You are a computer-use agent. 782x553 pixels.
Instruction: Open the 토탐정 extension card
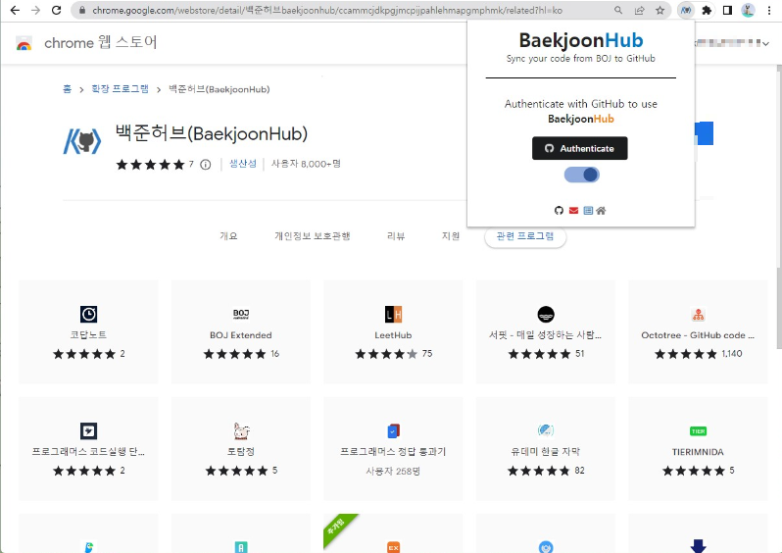pos(241,449)
